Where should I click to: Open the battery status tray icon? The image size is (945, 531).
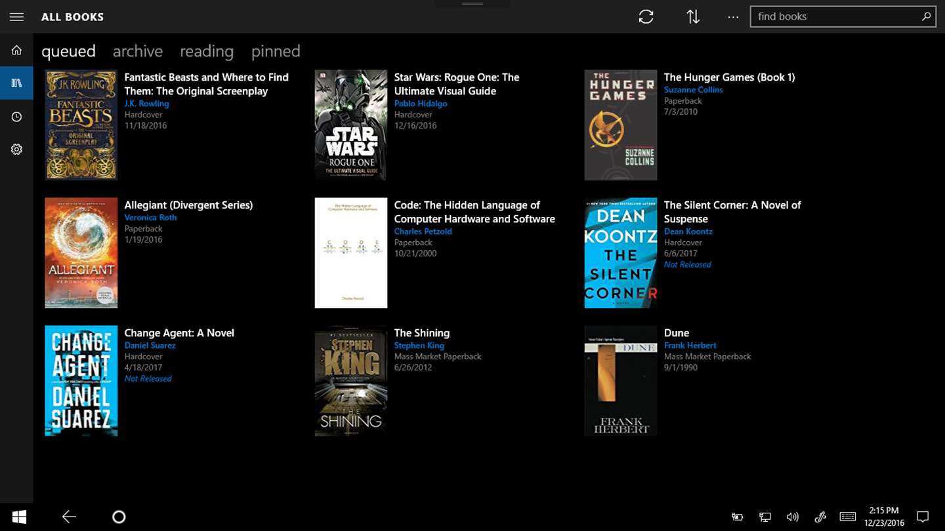[x=737, y=517]
